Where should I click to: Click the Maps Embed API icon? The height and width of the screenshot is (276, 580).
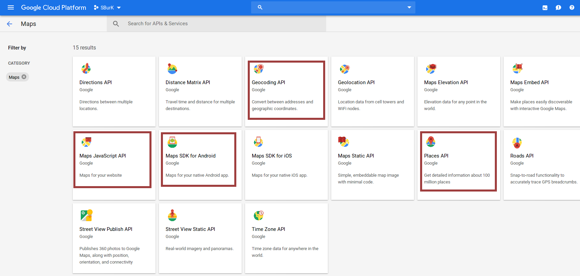pos(517,68)
